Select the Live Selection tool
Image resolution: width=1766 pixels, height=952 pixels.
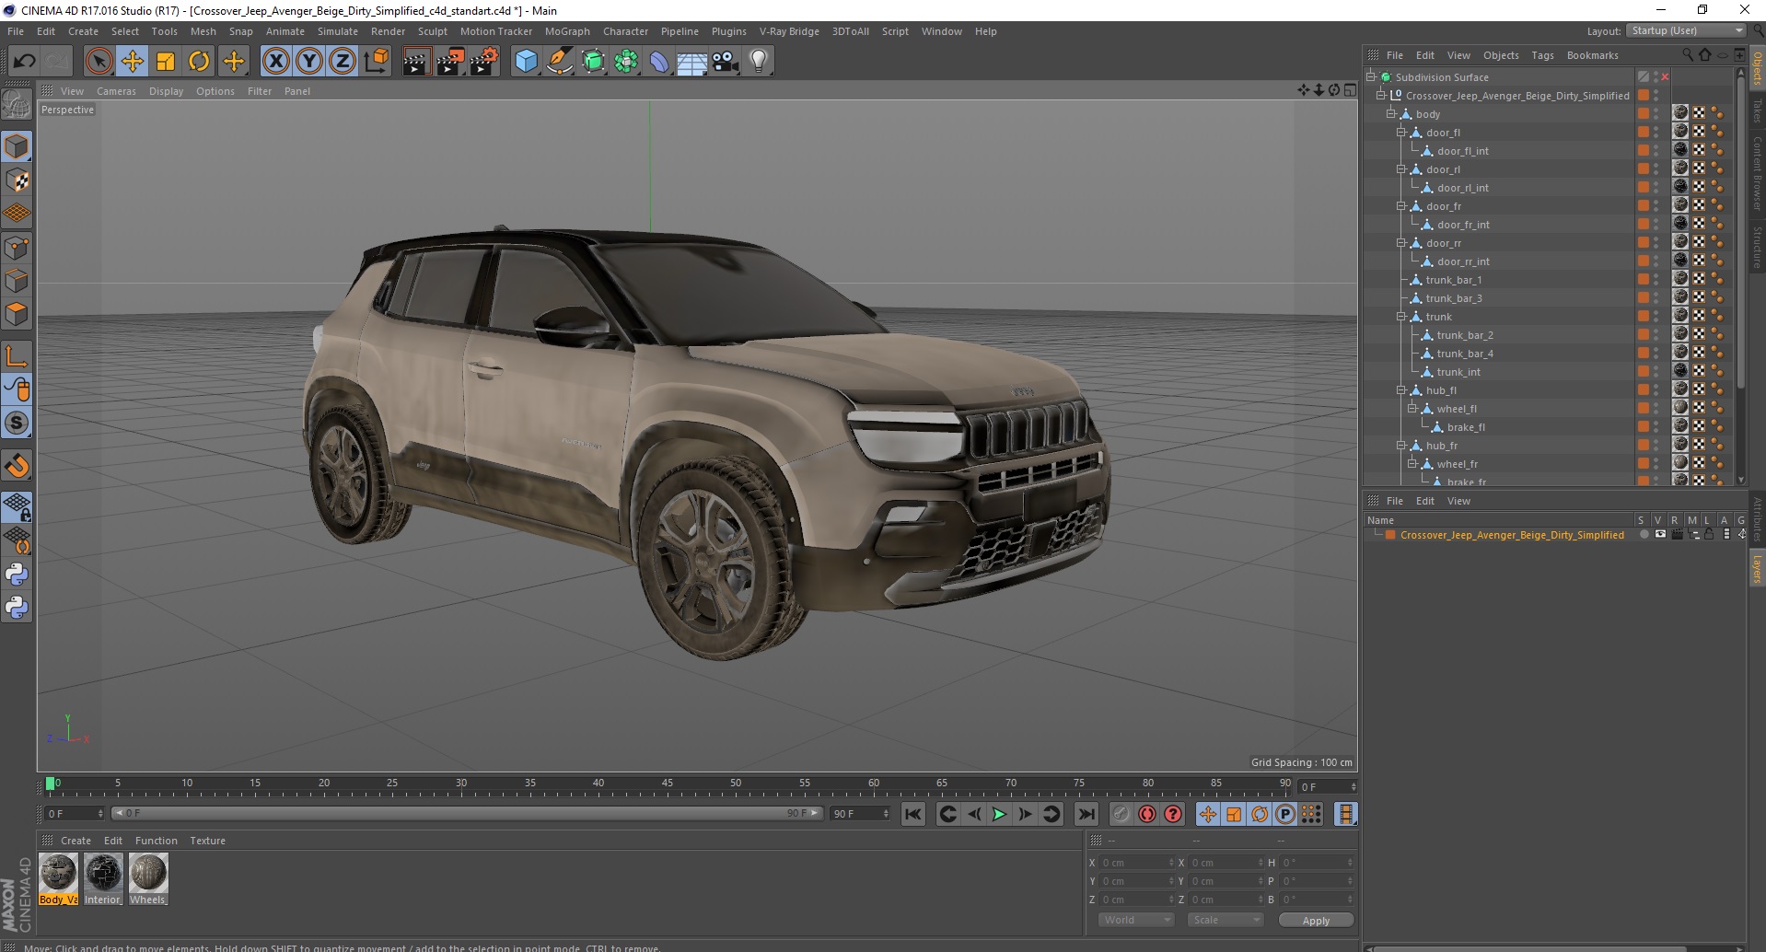pos(99,62)
